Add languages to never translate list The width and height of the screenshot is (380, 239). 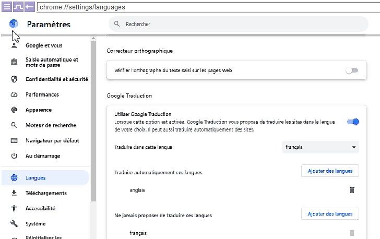click(330, 214)
